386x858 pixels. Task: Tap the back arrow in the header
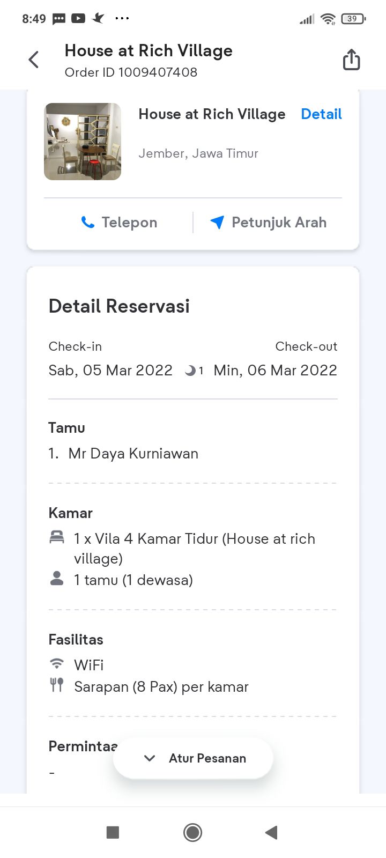coord(34,60)
